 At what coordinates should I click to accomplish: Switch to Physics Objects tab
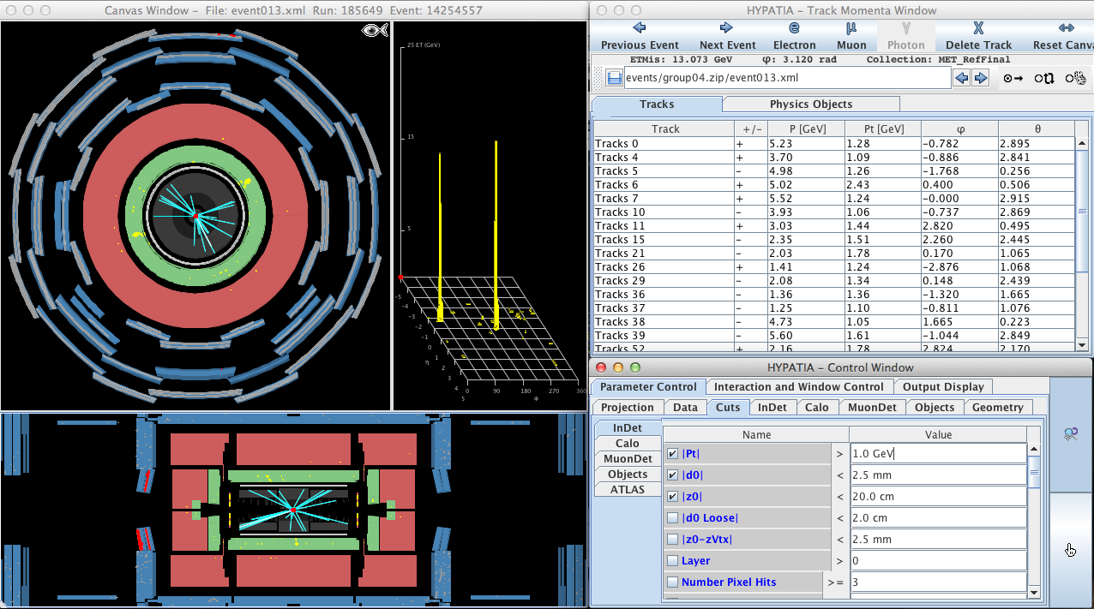(x=810, y=104)
